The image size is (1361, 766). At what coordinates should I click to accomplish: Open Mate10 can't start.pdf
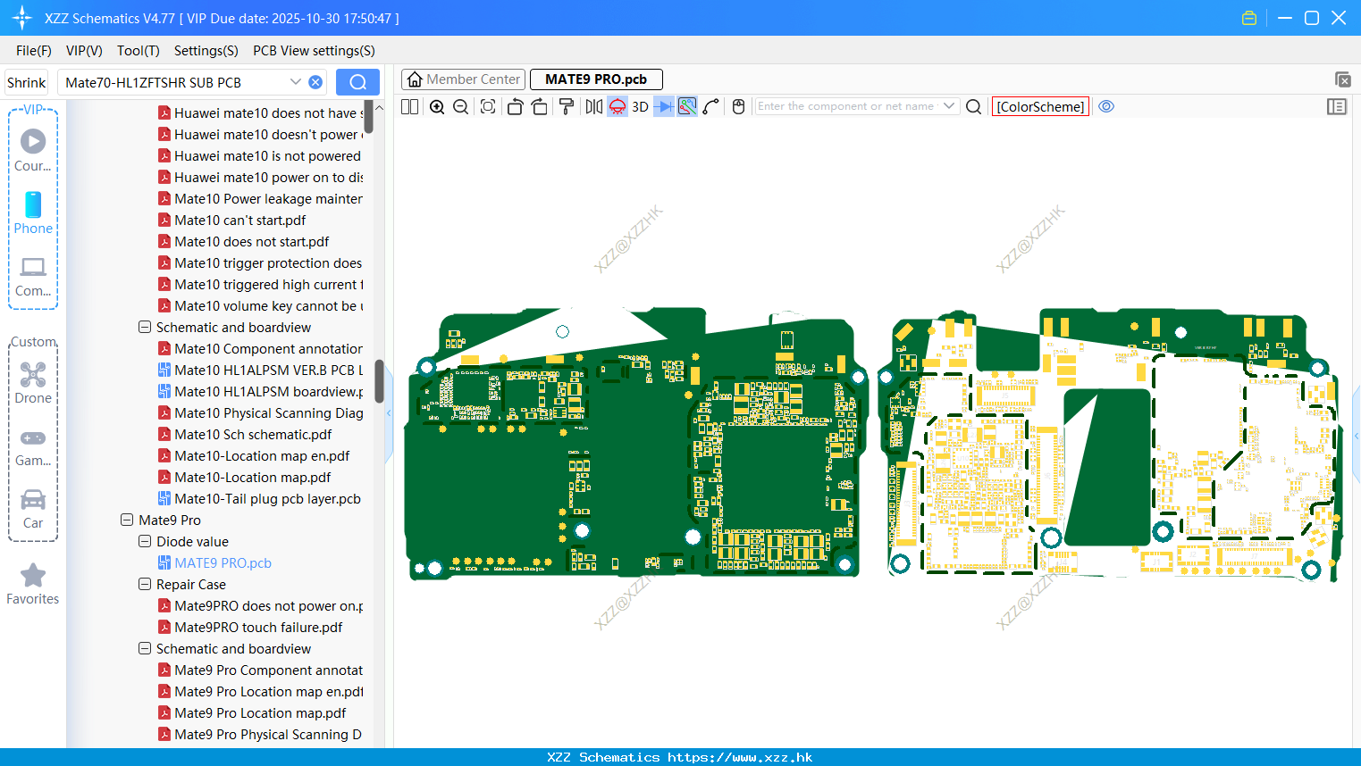[x=239, y=220]
